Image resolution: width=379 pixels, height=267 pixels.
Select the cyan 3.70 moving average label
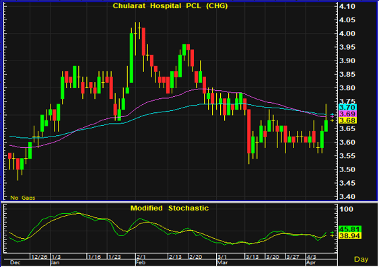coord(347,107)
